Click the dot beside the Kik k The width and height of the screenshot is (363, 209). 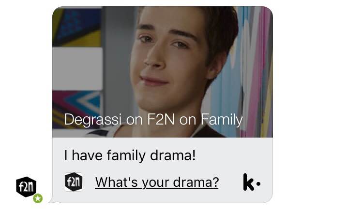coord(258,184)
